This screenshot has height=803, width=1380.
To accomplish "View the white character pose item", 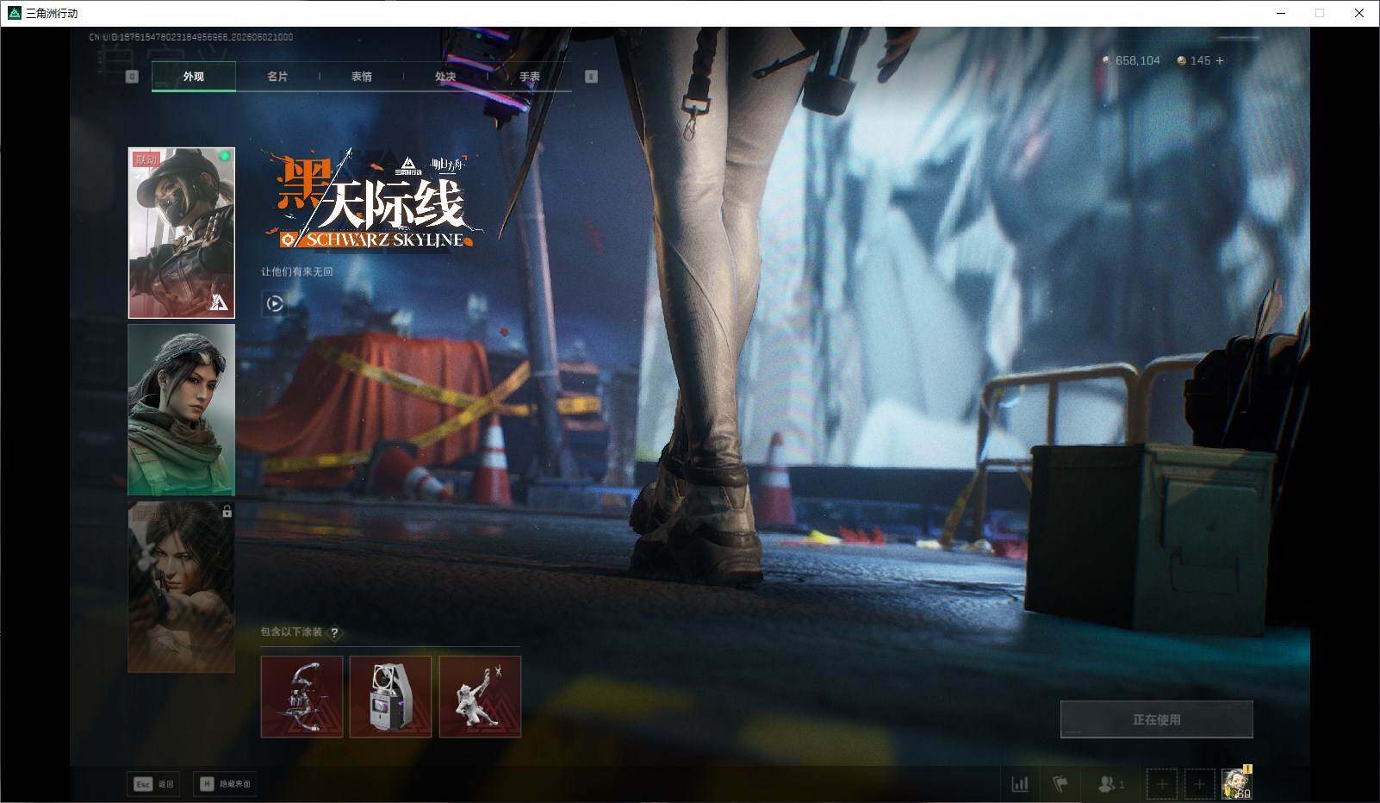I will click(x=480, y=696).
